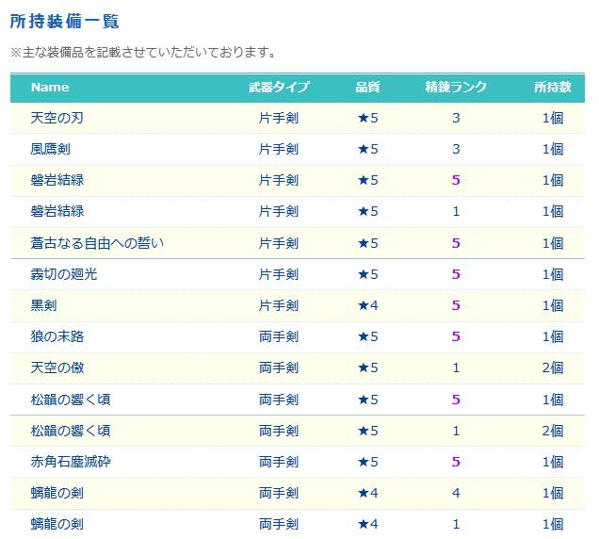Click purple rank 5 in 赤角石塵滅砕 row
This screenshot has height=539, width=599.
click(x=456, y=462)
